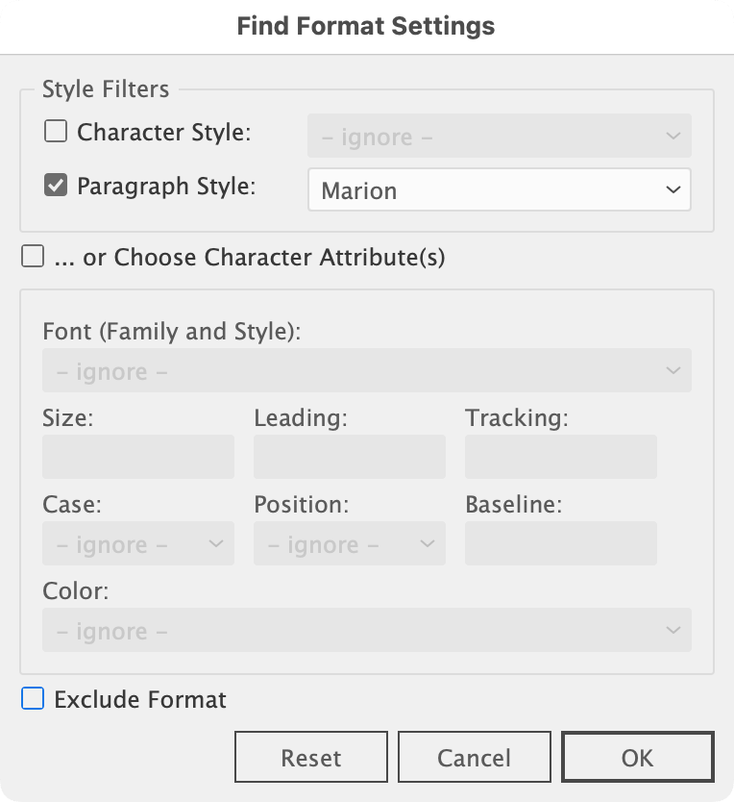Open the Character Style ignore dropdown
Image resolution: width=734 pixels, height=802 pixels.
tap(499, 137)
